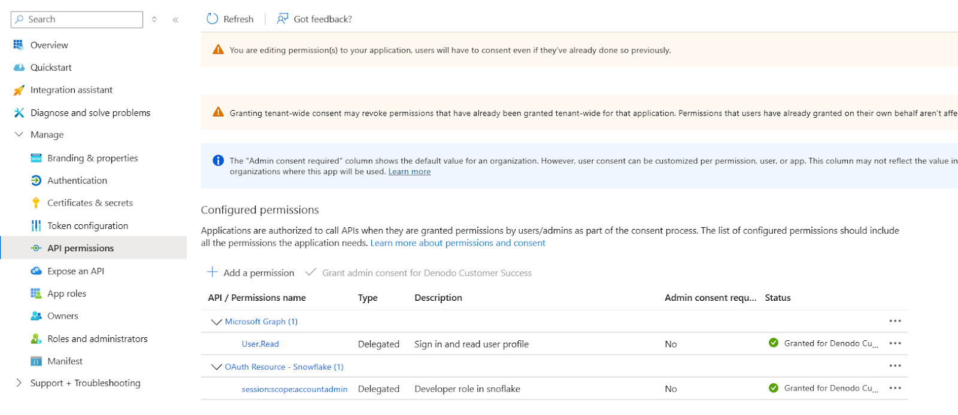Click the Configured permissions heading
The width and height of the screenshot is (958, 415).
(x=260, y=210)
